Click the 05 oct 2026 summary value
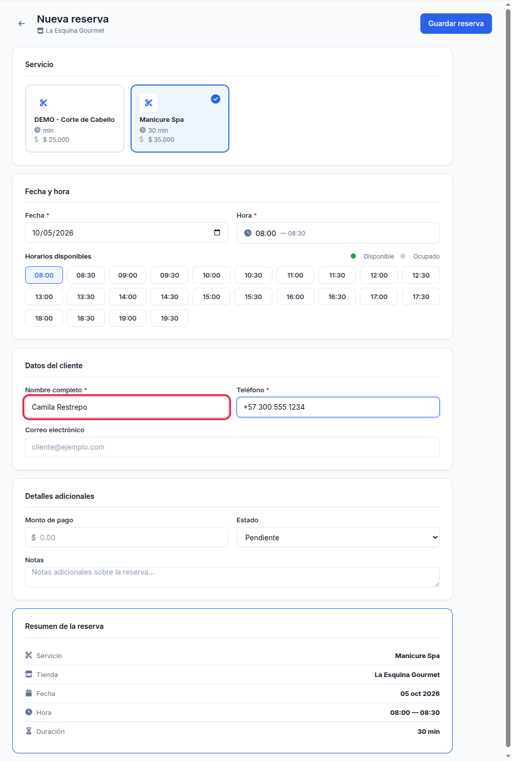Viewport: 512px width, 761px height. 420,693
